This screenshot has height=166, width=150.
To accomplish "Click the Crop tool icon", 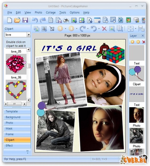I will tap(52, 29).
